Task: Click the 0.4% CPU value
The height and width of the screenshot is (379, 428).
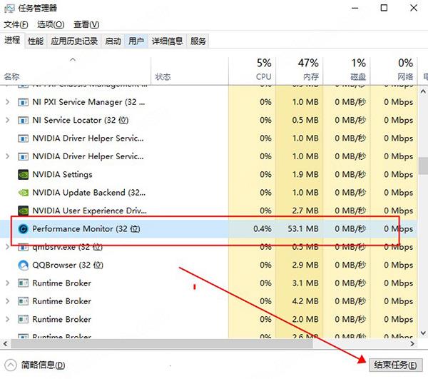Action: [263, 229]
